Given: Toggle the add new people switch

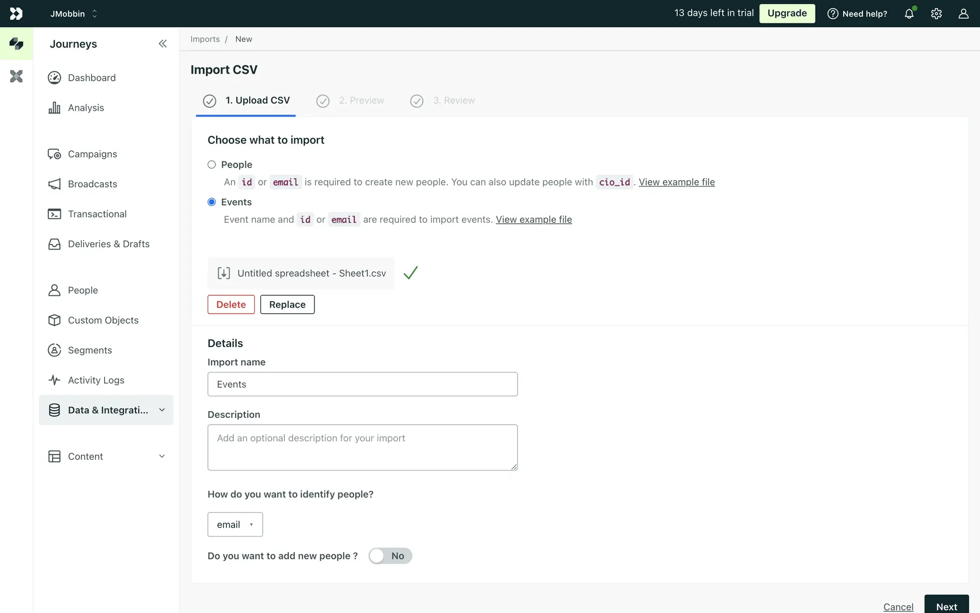Looking at the screenshot, I should click(390, 556).
